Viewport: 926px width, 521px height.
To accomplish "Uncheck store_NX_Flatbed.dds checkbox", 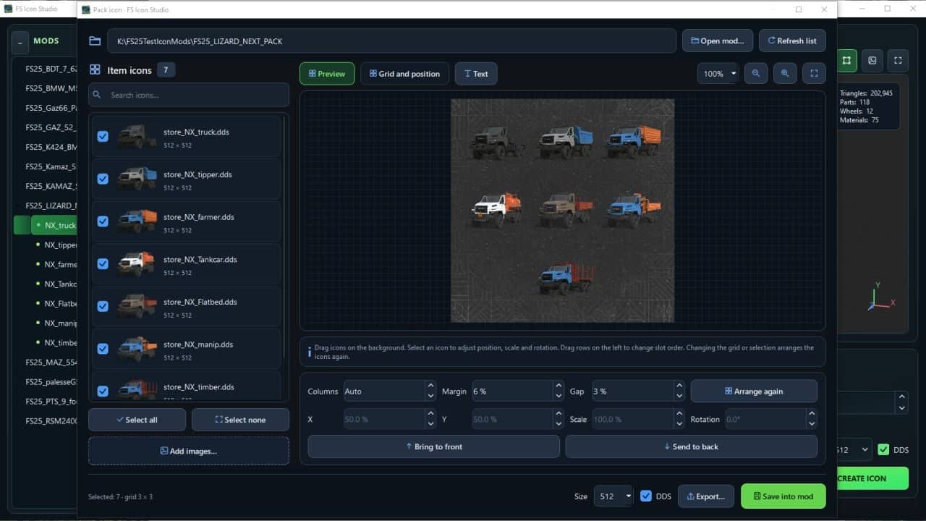I will [x=103, y=306].
